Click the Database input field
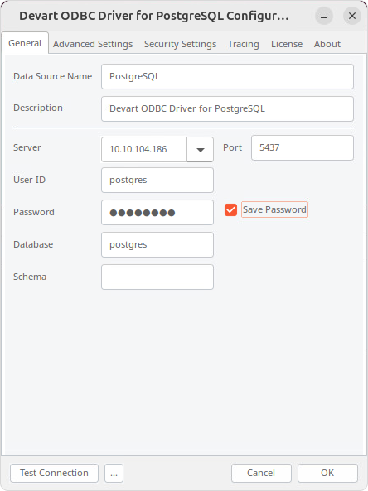Screen dimensions: 368x491 coord(157,244)
